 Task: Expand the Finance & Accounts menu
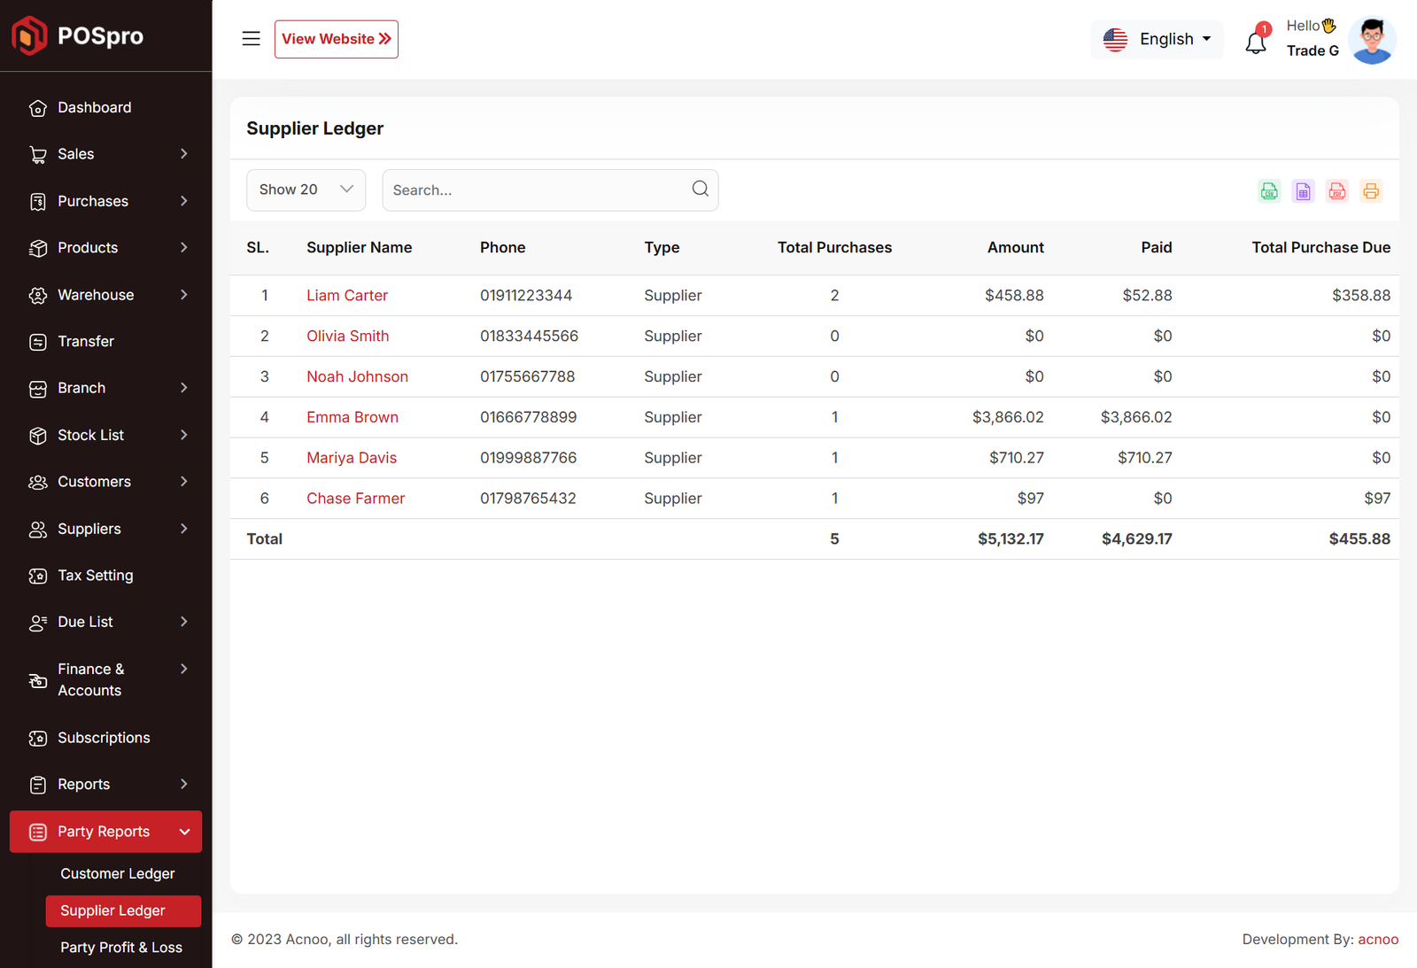(x=106, y=679)
